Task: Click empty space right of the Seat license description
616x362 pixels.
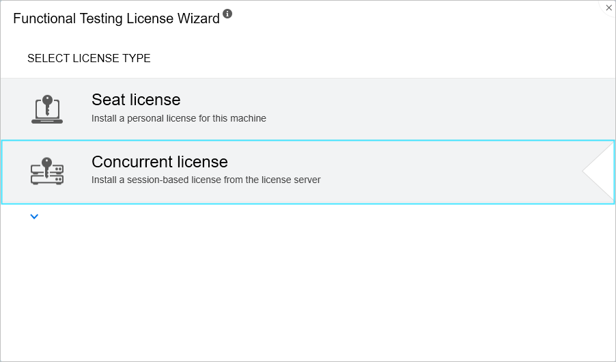Action: click(444, 118)
